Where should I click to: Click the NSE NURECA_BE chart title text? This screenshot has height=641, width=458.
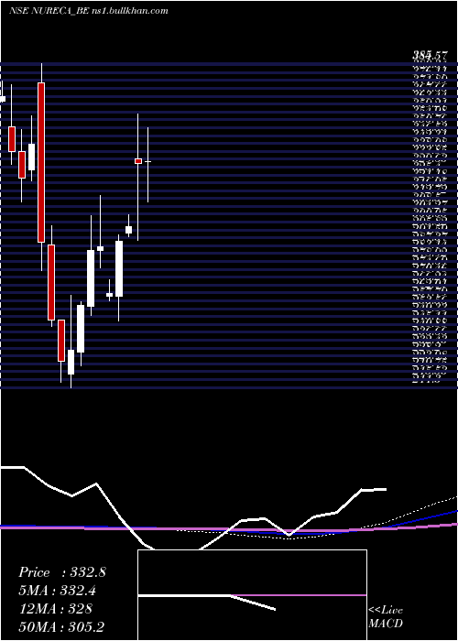[x=88, y=11]
